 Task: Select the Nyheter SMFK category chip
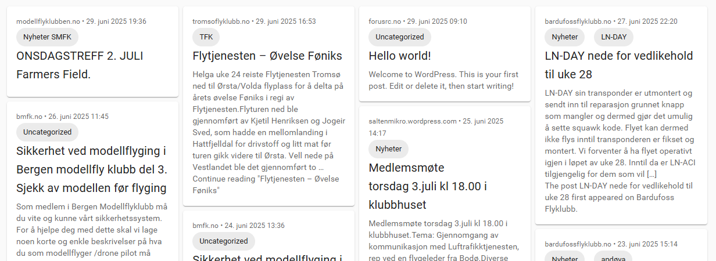pyautogui.click(x=47, y=37)
